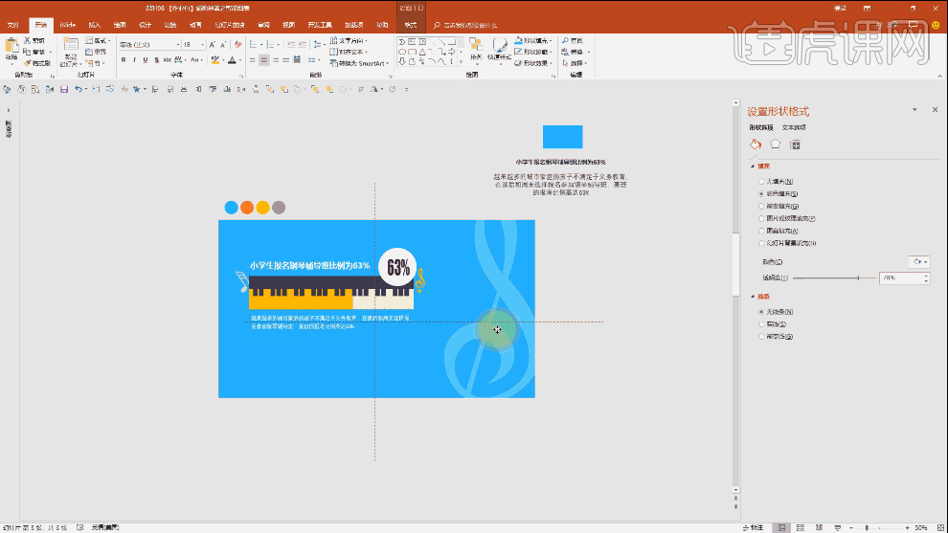Collapse the Fill section expander
The image size is (948, 533).
(752, 166)
